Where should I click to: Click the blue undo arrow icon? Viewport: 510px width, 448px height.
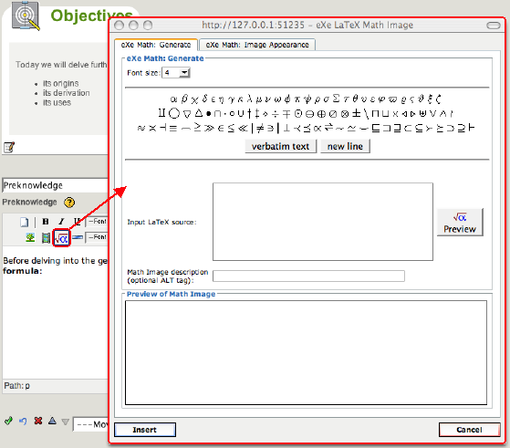tap(23, 421)
